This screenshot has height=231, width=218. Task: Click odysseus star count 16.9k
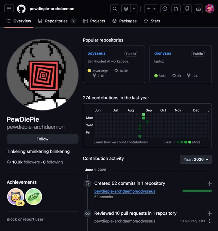coord(121,71)
